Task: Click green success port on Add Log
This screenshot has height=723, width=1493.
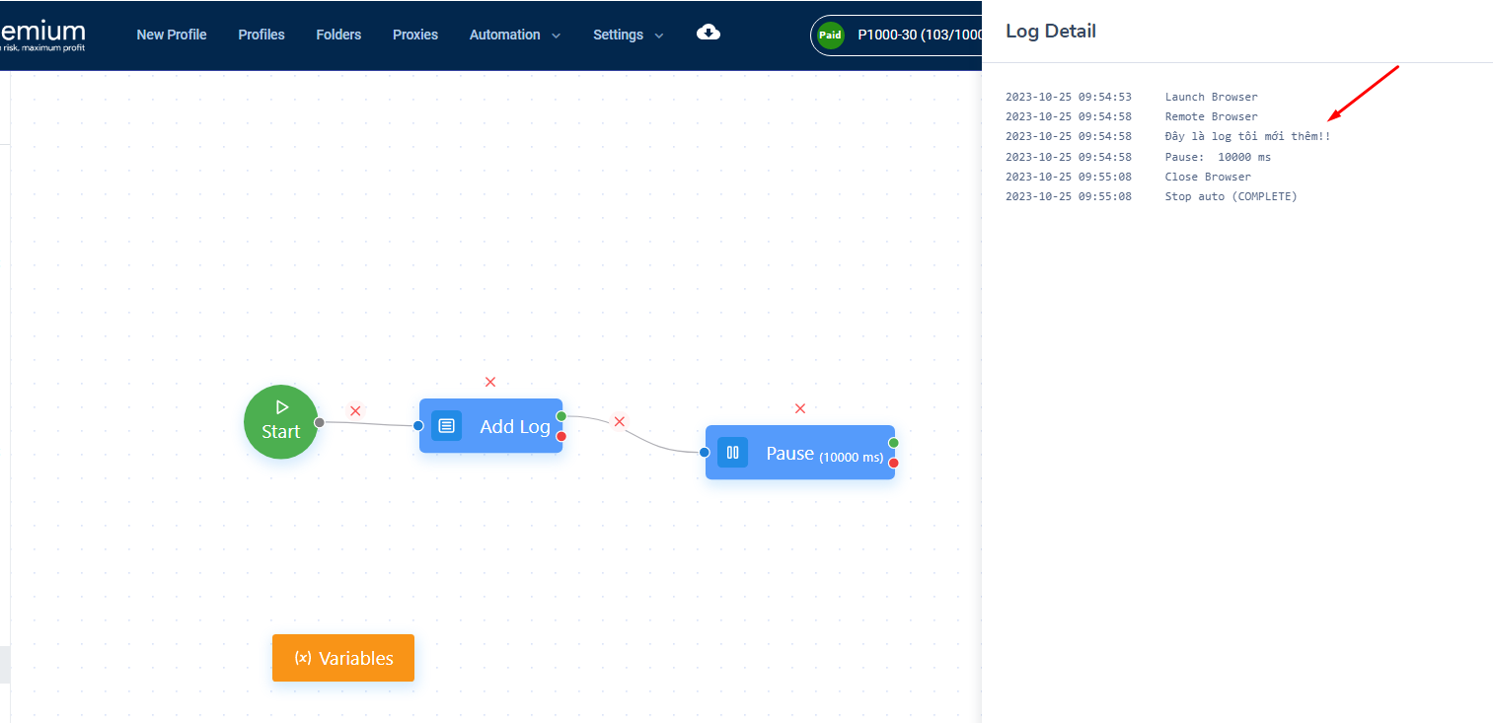Action: point(561,415)
